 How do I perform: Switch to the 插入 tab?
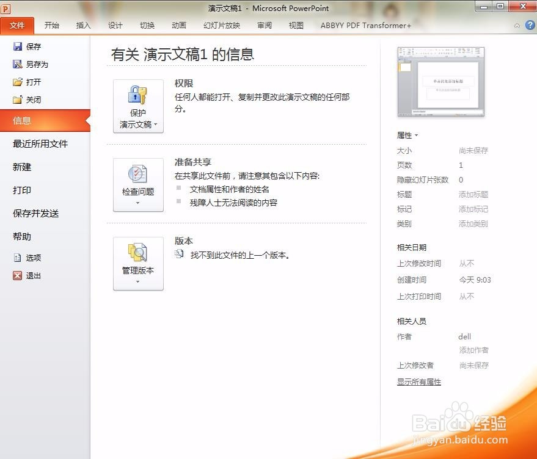click(83, 25)
